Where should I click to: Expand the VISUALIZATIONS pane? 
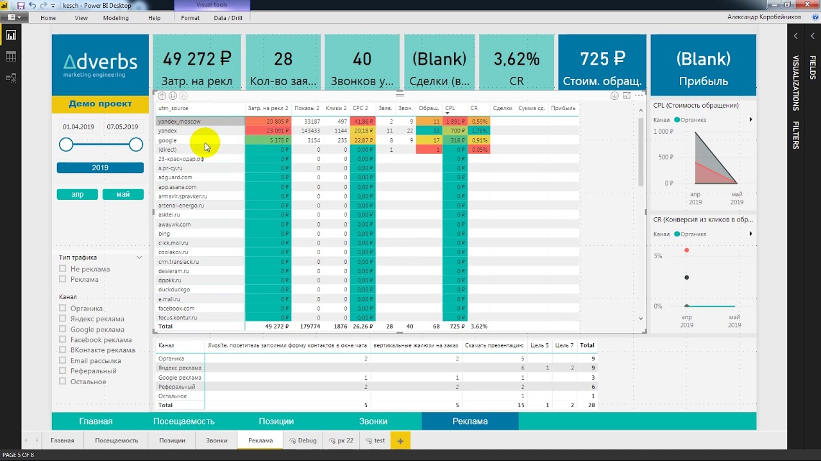coord(796,84)
